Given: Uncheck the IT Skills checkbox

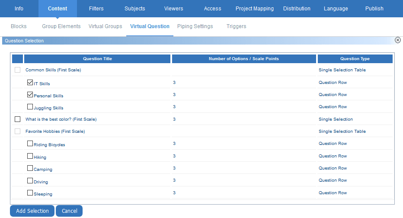Looking at the screenshot, I should (30, 82).
